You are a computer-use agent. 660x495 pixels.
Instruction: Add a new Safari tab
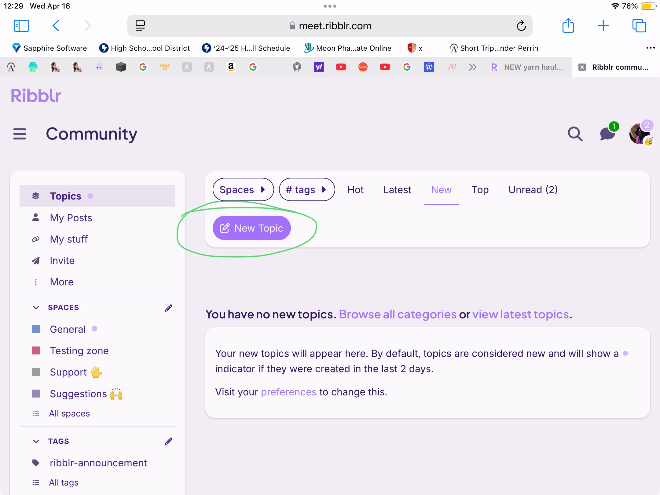click(x=603, y=26)
